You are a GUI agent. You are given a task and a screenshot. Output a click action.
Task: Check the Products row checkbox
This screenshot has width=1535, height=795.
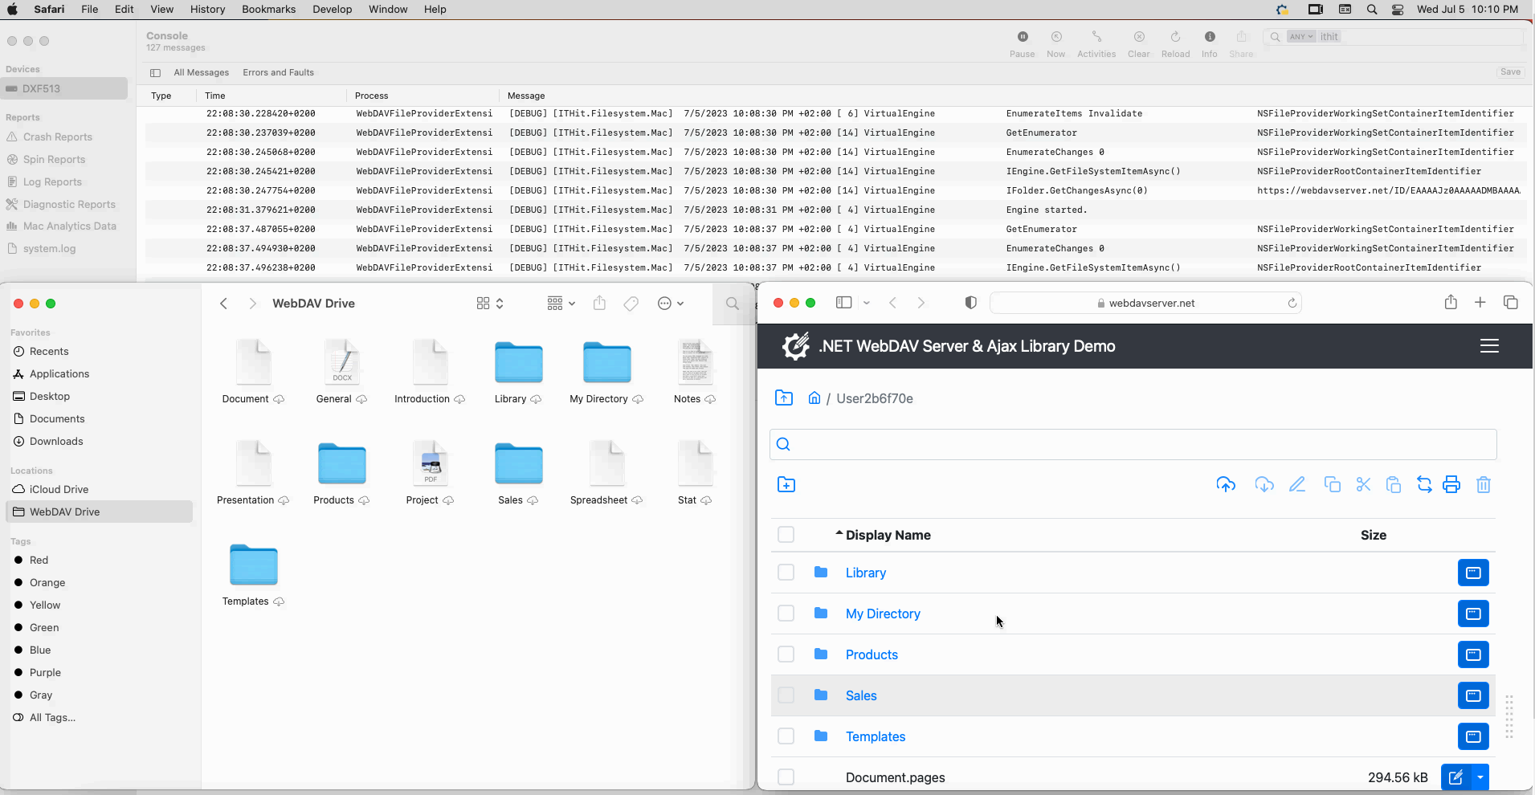[786, 654]
